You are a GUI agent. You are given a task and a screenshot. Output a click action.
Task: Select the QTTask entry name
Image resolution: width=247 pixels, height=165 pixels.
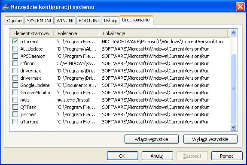pos(28,107)
